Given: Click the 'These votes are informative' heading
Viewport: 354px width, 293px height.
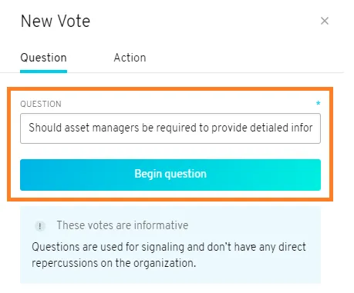Looking at the screenshot, I should point(123,225).
